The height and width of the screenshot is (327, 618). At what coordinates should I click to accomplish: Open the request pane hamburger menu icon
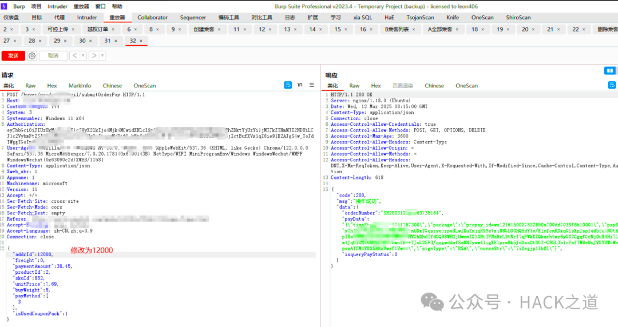tap(312, 85)
